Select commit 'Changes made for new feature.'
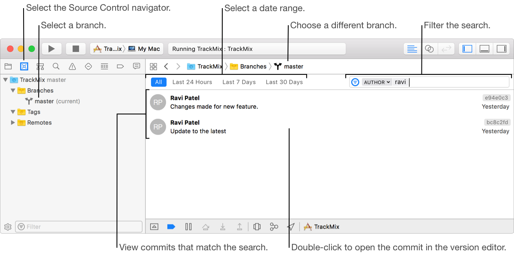The height and width of the screenshot is (255, 514). (x=329, y=102)
